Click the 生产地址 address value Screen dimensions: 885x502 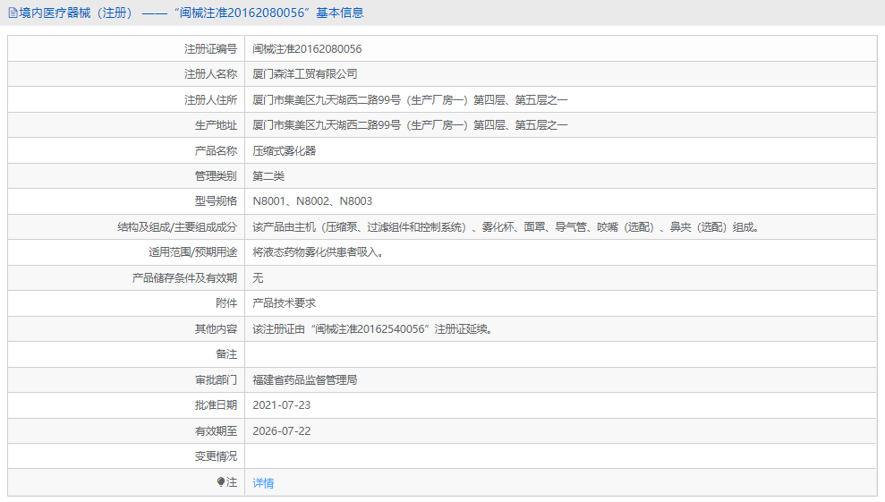pos(410,124)
